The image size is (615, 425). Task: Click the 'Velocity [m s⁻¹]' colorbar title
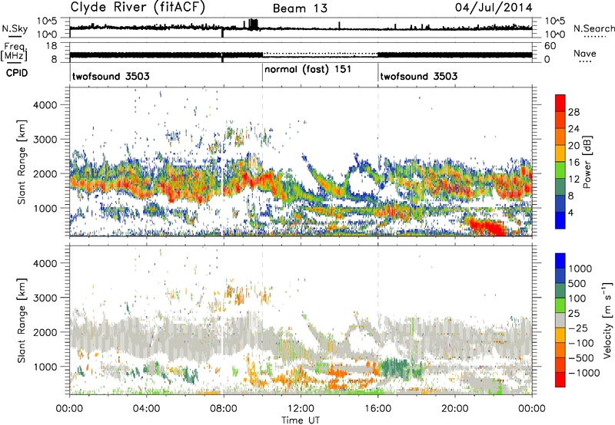(x=607, y=320)
